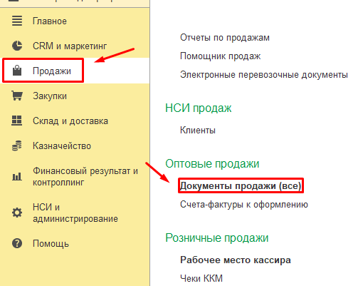Open Рабочее место кассира
363x286 pixels.
[x=236, y=260]
